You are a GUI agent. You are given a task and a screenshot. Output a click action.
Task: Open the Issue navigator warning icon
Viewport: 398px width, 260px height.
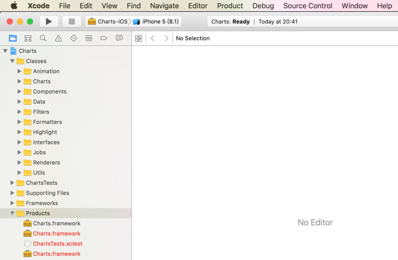point(59,38)
